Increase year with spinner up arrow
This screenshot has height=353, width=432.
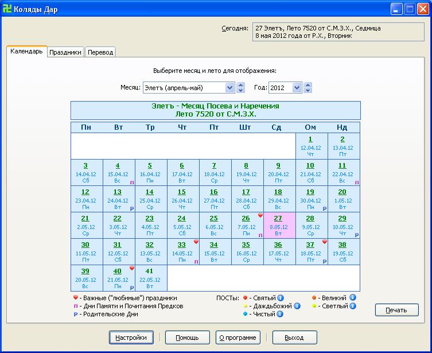[x=308, y=85]
